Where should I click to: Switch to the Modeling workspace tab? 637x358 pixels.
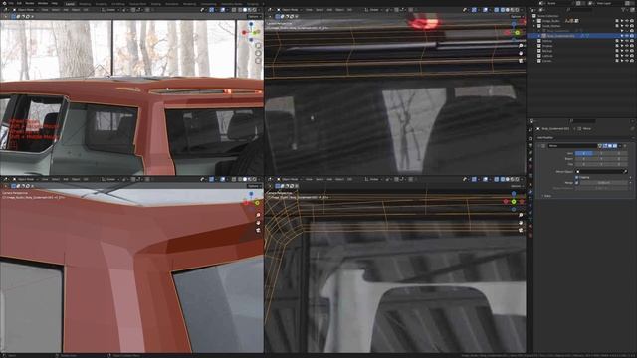click(x=85, y=4)
